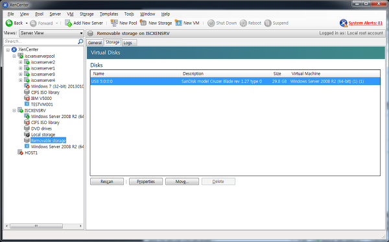Click the ISCXENSRV server icon
Screen dimensions: 389x242
pyautogui.click(x=21, y=110)
